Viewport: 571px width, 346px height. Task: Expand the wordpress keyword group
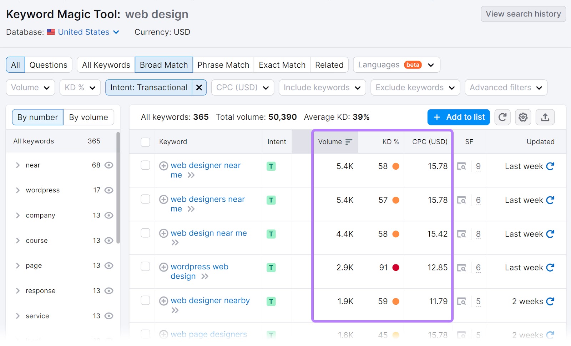pyautogui.click(x=17, y=190)
